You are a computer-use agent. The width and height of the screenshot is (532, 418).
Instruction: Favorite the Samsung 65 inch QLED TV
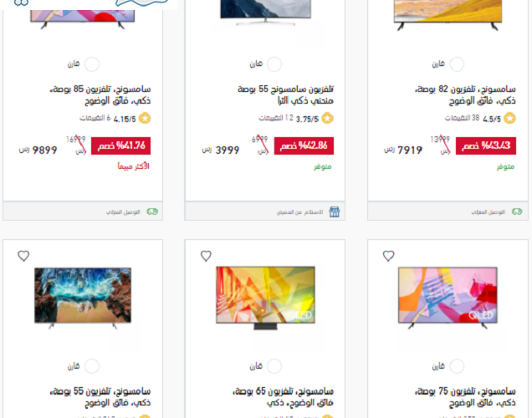point(206,256)
